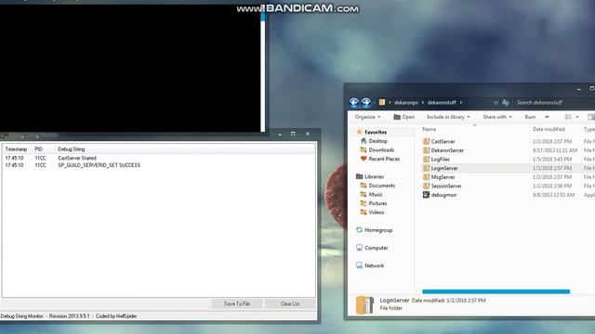Maximize the Debug String Monitor window
This screenshot has width=595, height=334.
[293, 134]
